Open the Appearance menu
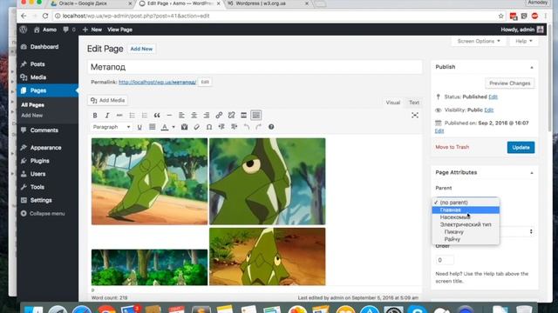The width and height of the screenshot is (558, 313). click(47, 148)
